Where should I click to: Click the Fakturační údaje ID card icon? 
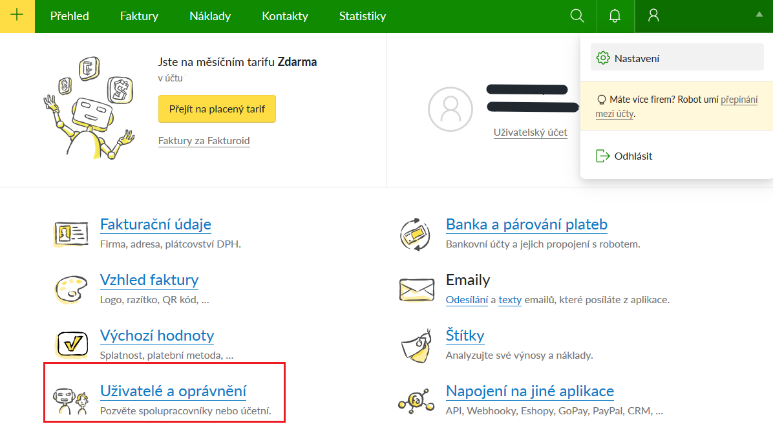(x=69, y=233)
